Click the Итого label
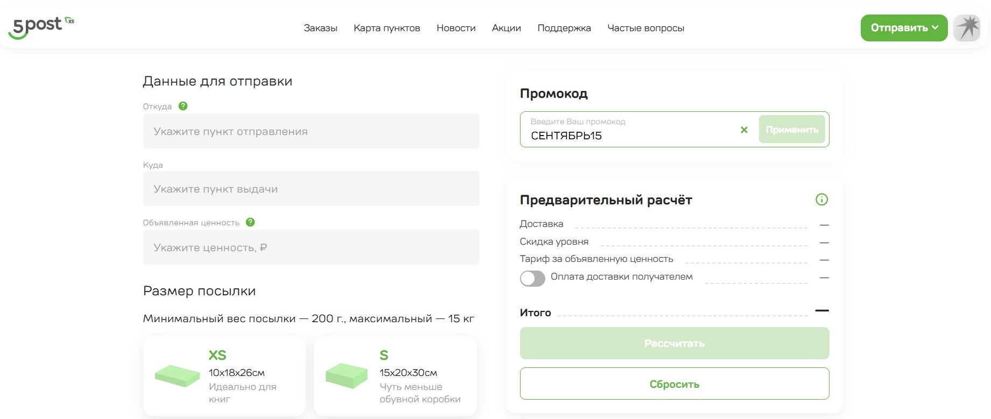The height and width of the screenshot is (419, 991). [536, 313]
